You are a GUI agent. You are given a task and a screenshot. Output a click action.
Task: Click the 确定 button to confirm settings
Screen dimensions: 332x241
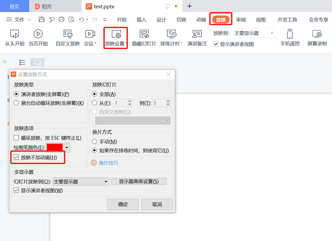tap(123, 204)
